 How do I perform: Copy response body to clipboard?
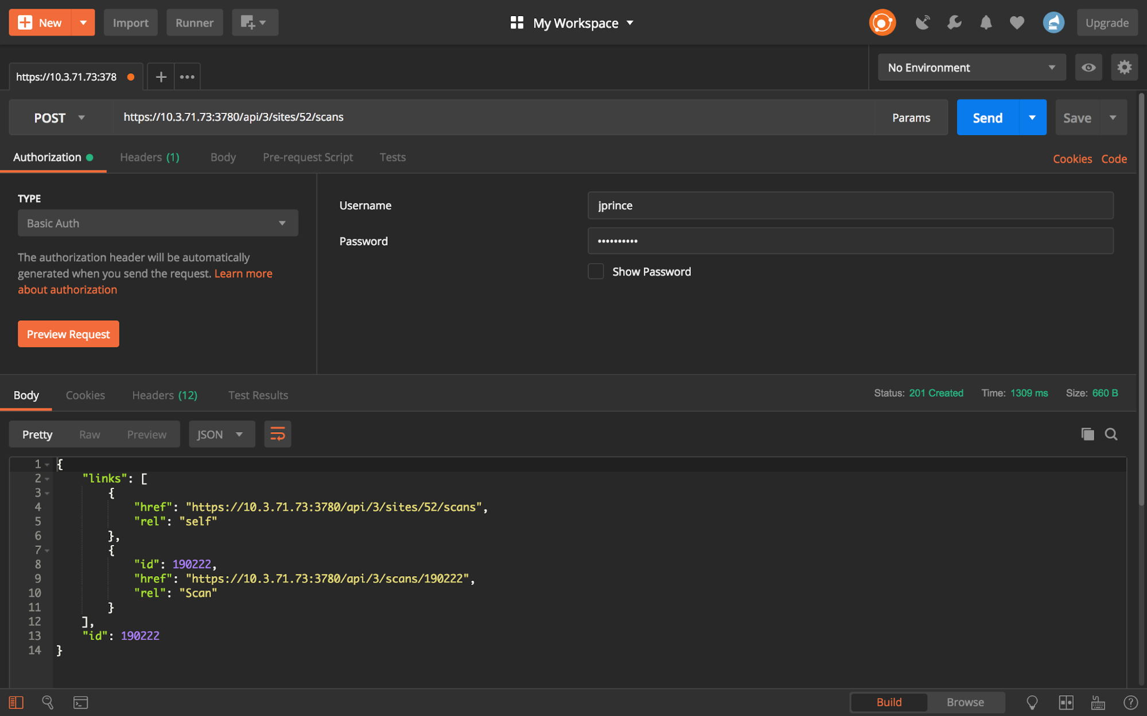pos(1087,434)
